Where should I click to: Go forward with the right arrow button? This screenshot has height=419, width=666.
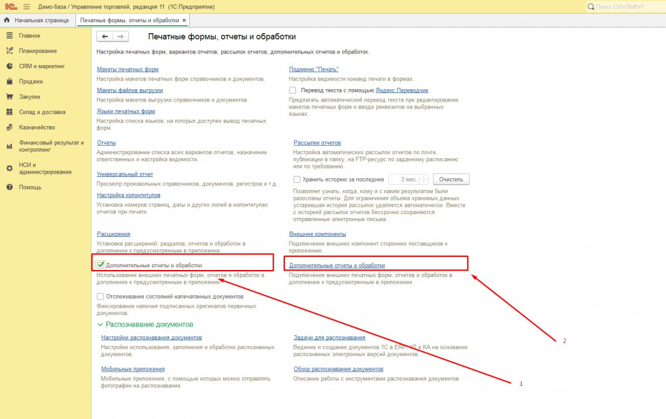coord(120,36)
